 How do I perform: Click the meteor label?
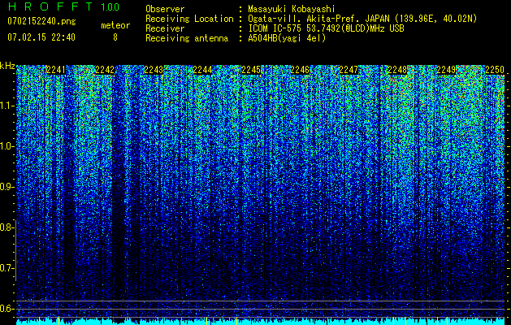pyautogui.click(x=115, y=25)
